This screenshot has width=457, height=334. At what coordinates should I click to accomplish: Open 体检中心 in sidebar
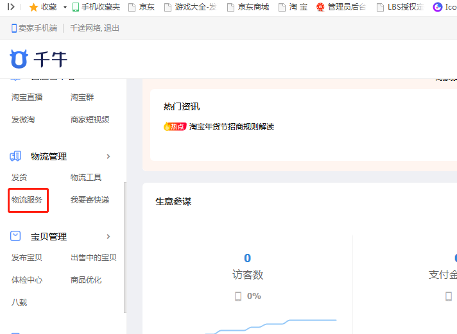point(27,280)
